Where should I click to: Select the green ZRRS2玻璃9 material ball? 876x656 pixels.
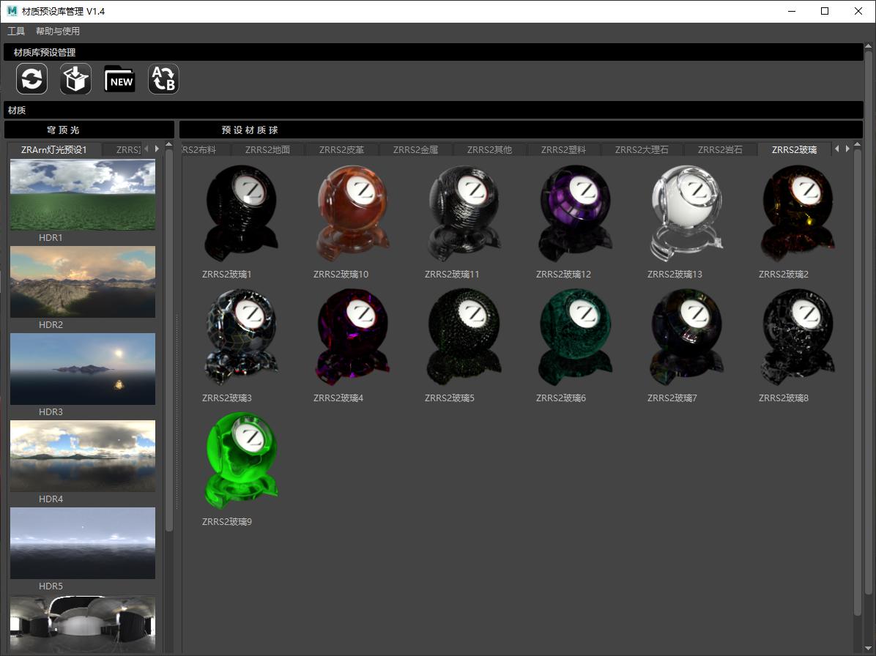point(241,461)
